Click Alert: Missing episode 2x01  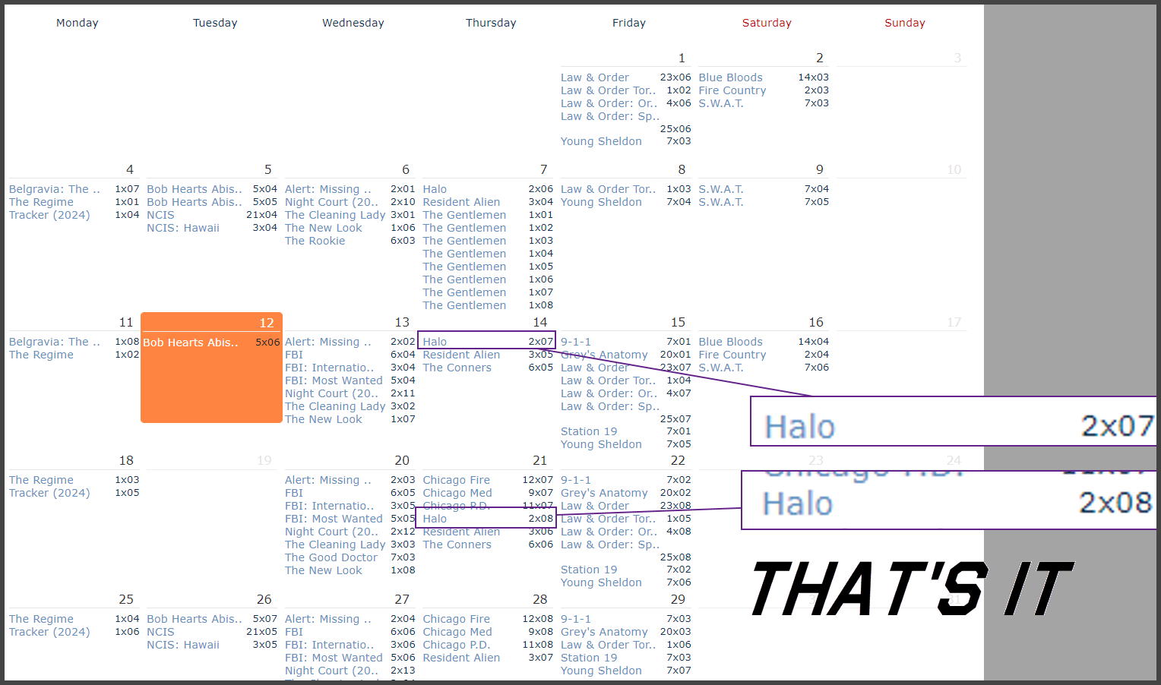click(x=328, y=189)
